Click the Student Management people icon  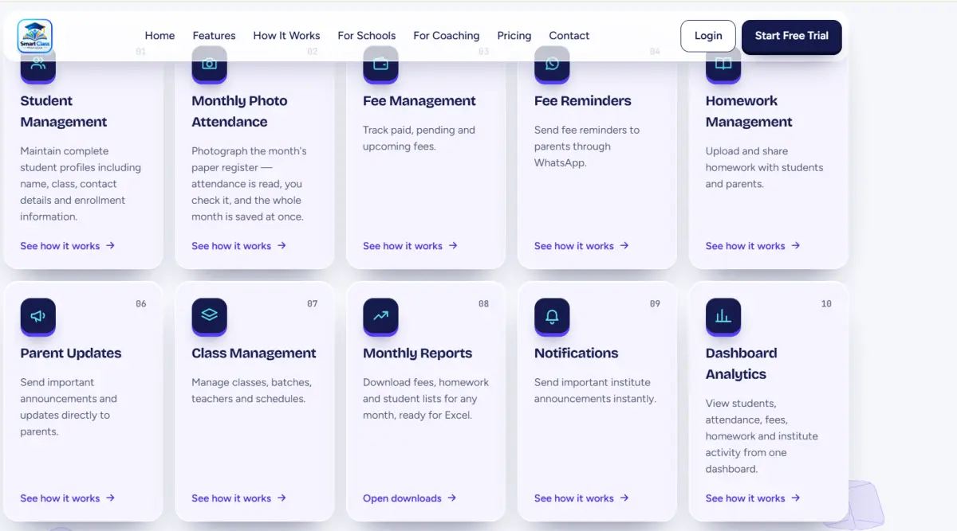tap(38, 64)
